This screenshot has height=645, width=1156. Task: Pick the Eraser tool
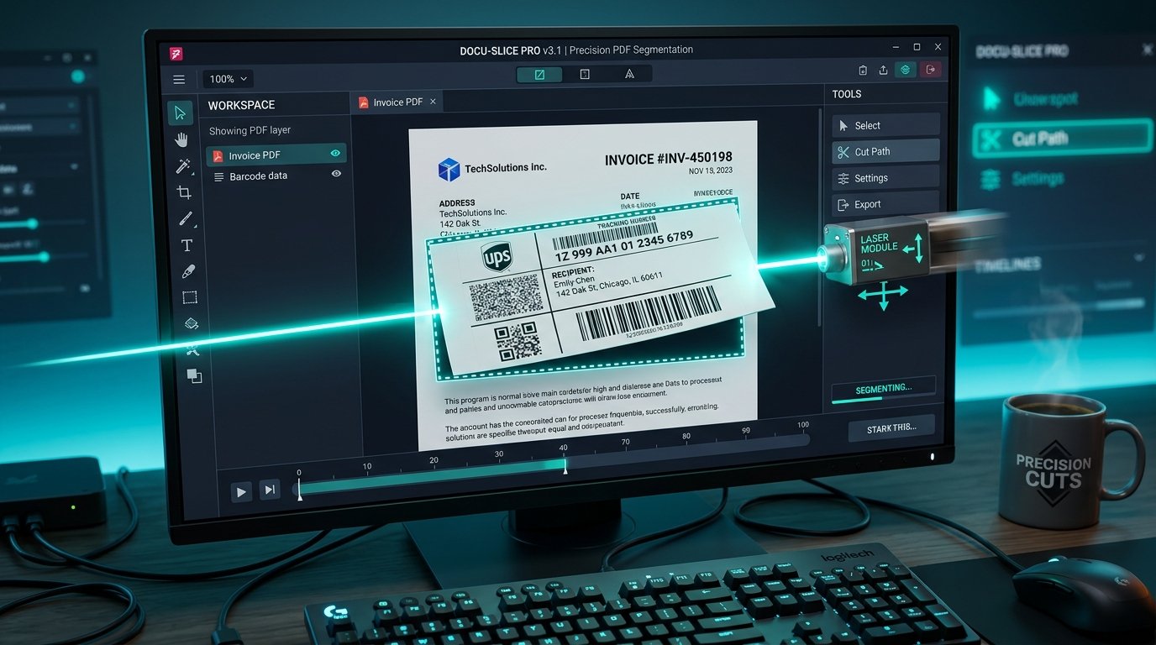(191, 323)
